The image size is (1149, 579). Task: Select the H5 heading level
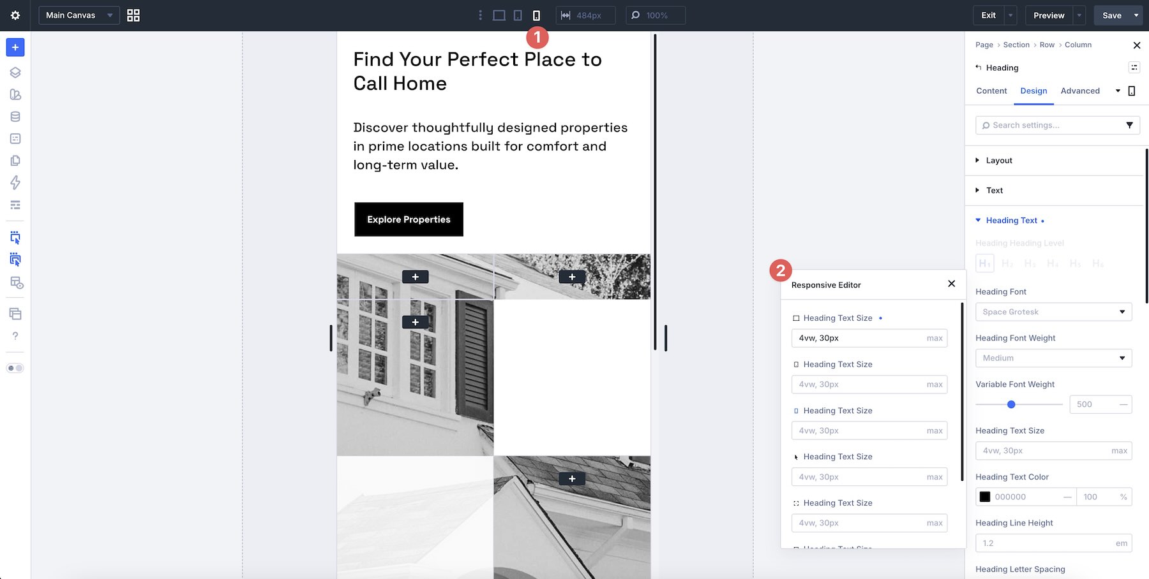pos(1075,263)
